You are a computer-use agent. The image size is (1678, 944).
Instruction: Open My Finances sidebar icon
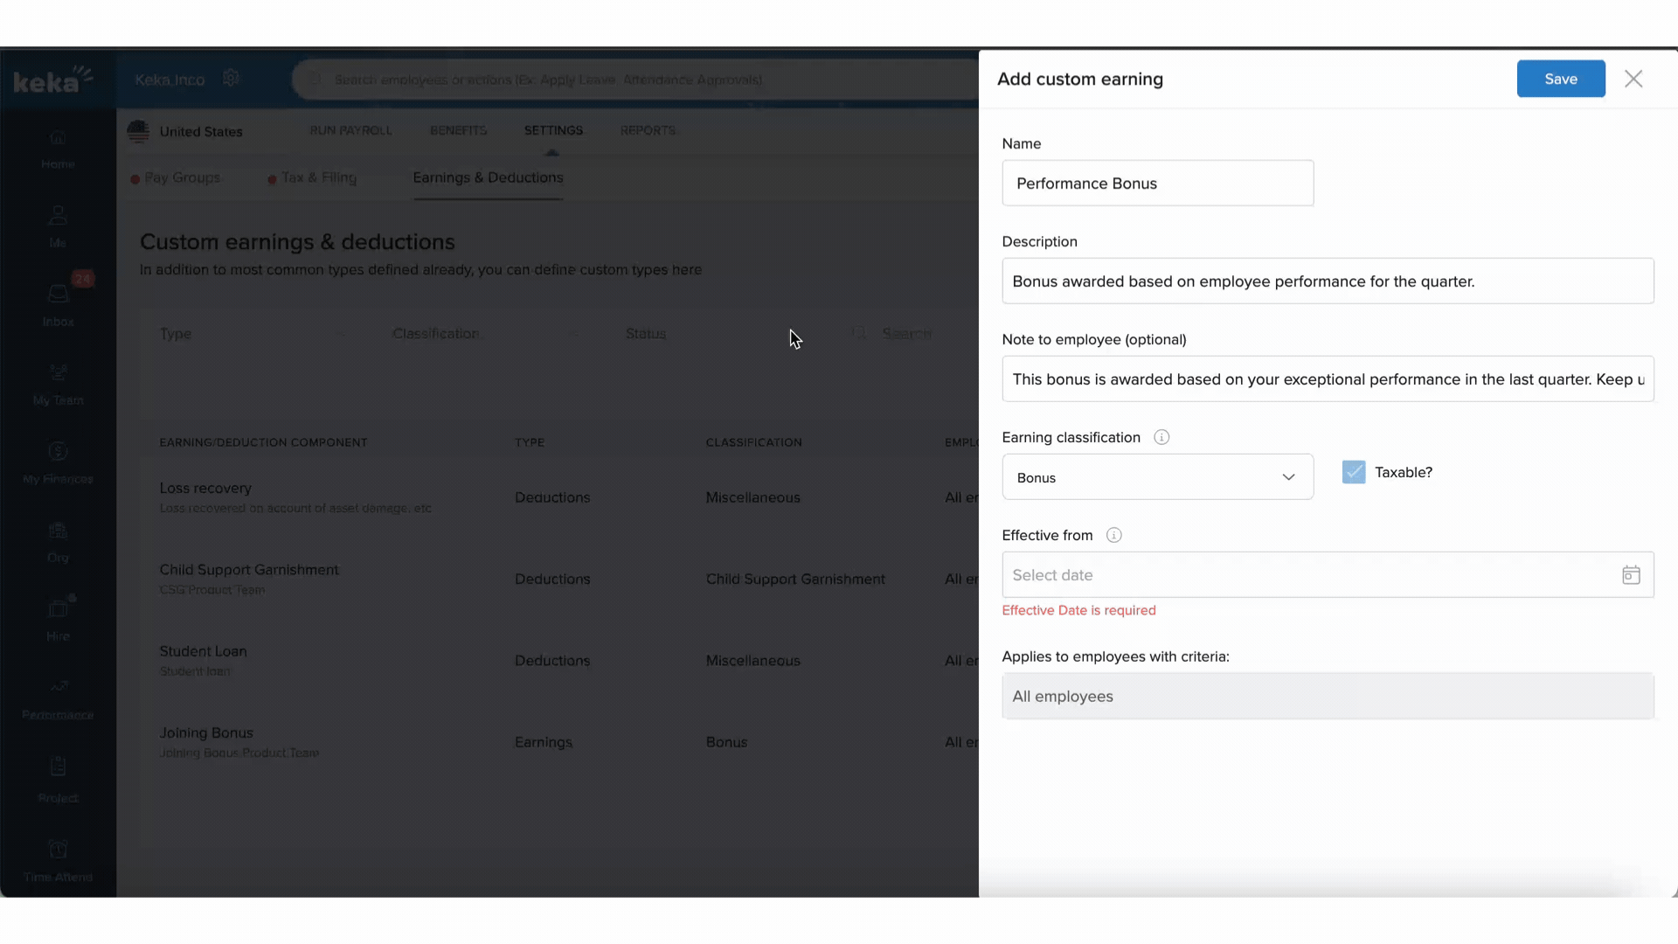point(58,461)
